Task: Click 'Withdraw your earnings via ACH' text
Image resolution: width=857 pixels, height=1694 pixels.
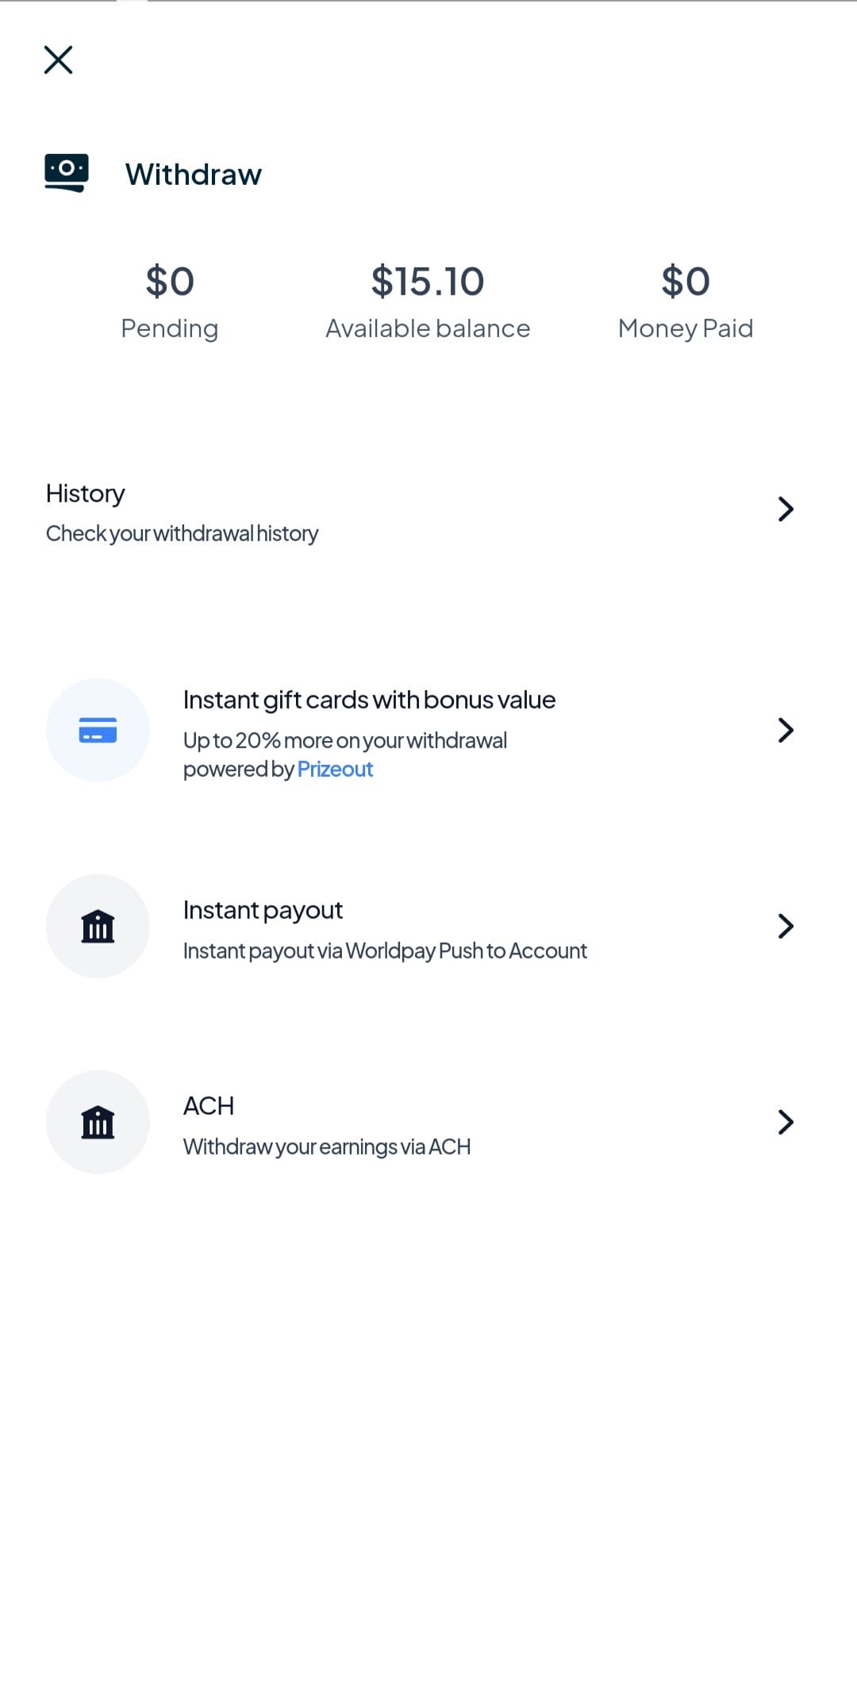Action: [x=327, y=1147]
